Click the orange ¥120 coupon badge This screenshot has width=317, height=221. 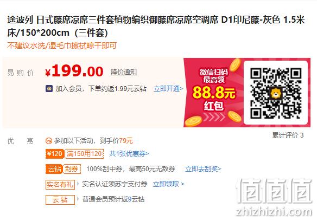pos(55,154)
